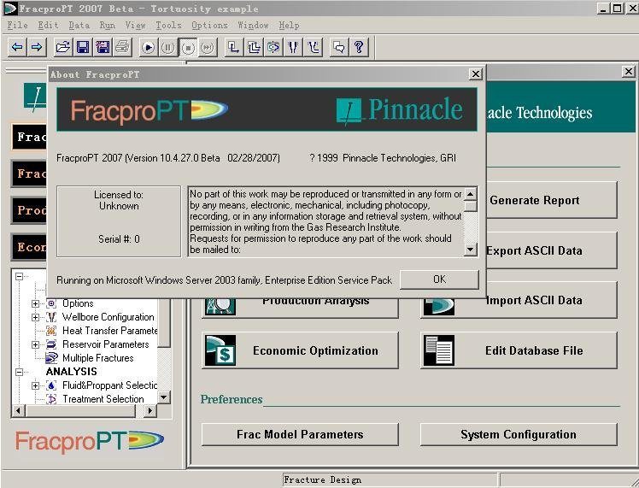Expand the Wellbore Configuration node
639x488 pixels.
pyautogui.click(x=36, y=317)
